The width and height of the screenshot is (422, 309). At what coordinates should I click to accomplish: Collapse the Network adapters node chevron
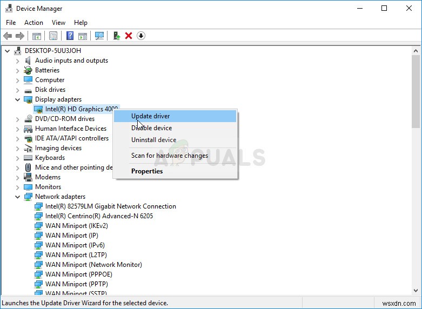pos(17,197)
